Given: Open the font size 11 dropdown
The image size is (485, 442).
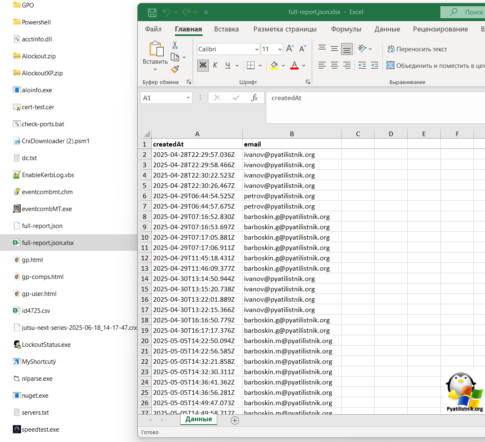Looking at the screenshot, I should pos(280,49).
